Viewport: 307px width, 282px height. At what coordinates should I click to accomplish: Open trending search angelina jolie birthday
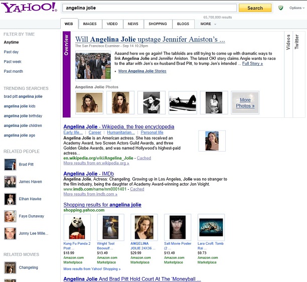23,116
